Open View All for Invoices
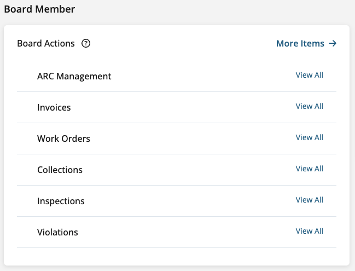 (310, 106)
